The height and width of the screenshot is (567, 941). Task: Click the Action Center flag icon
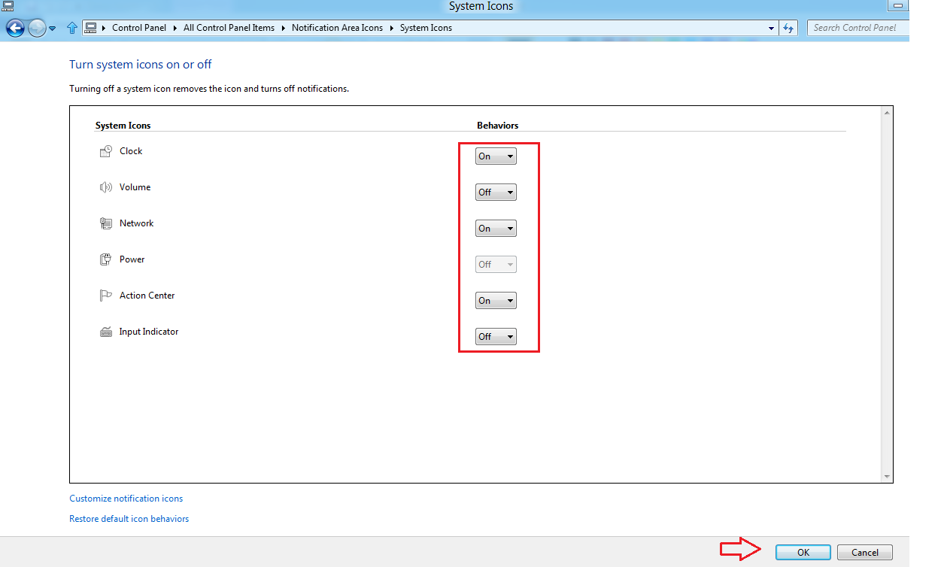[105, 295]
